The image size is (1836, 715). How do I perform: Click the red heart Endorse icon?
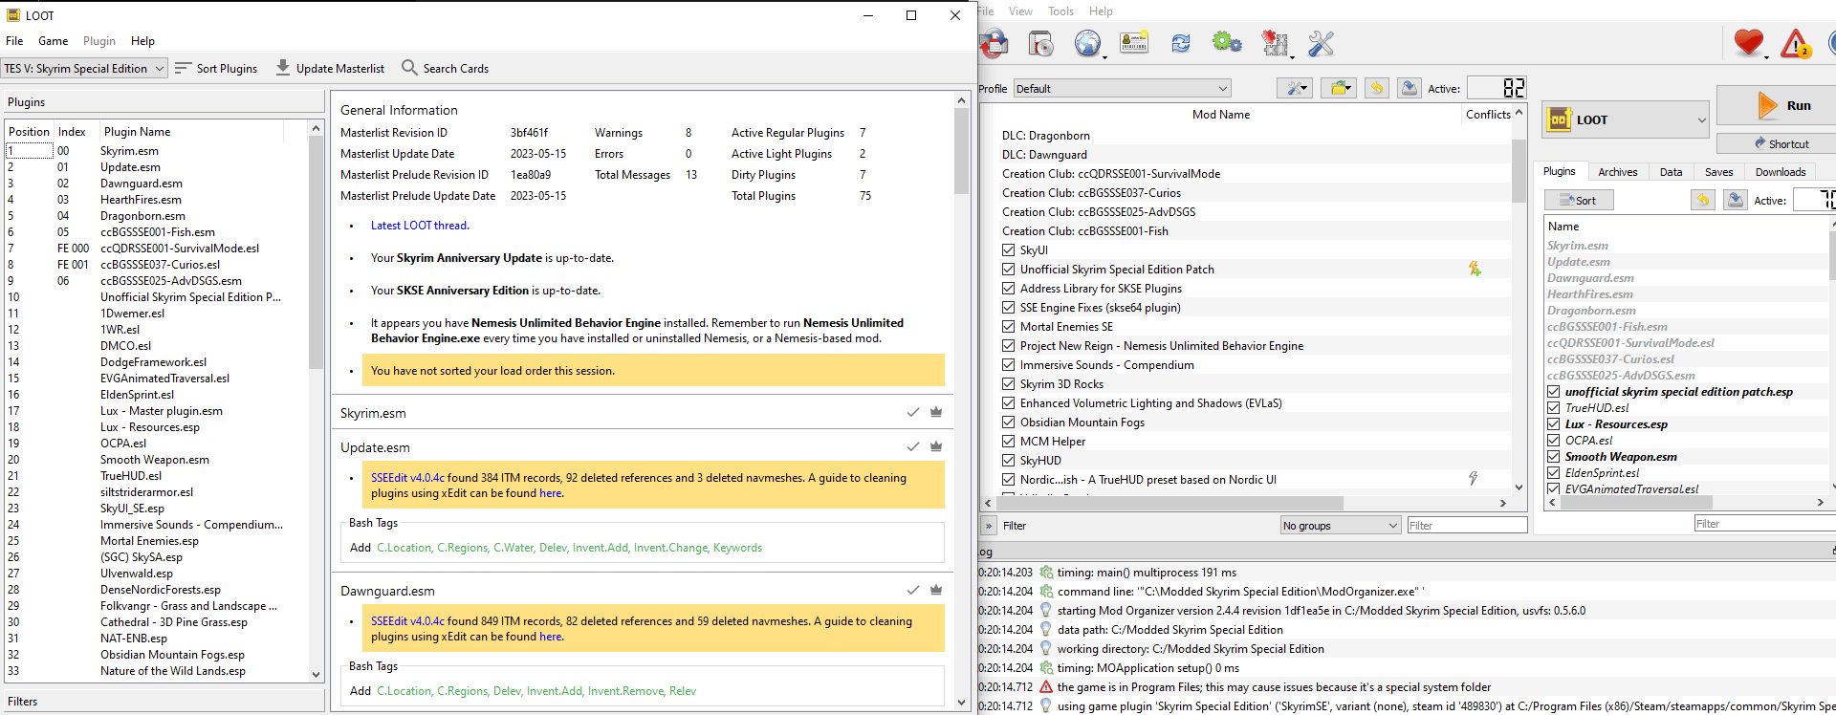tap(1748, 42)
